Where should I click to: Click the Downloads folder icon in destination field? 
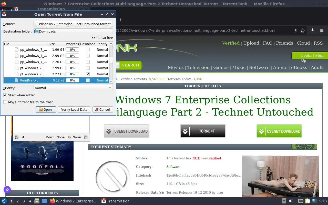[x=36, y=31]
